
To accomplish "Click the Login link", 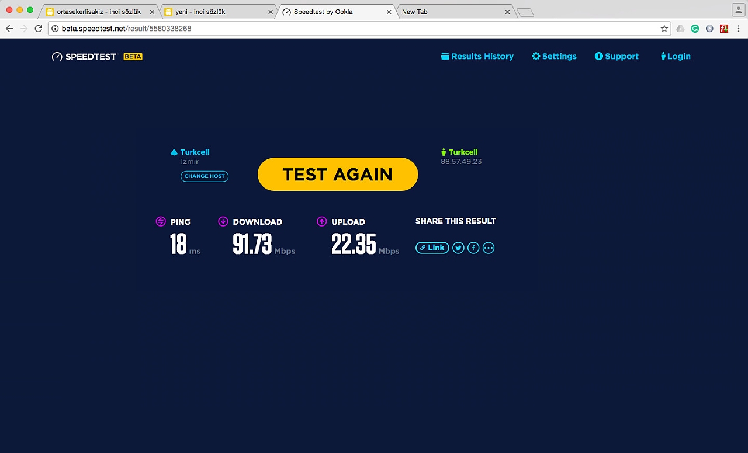I will point(676,56).
